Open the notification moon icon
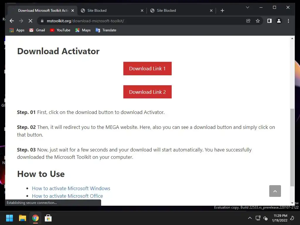300x225 pixels. 292,218
